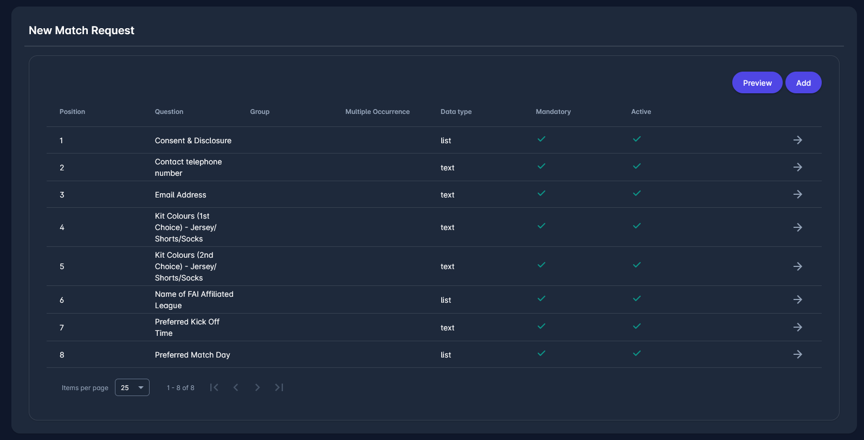The width and height of the screenshot is (864, 440).
Task: Go to the previous page
Action: tap(236, 387)
